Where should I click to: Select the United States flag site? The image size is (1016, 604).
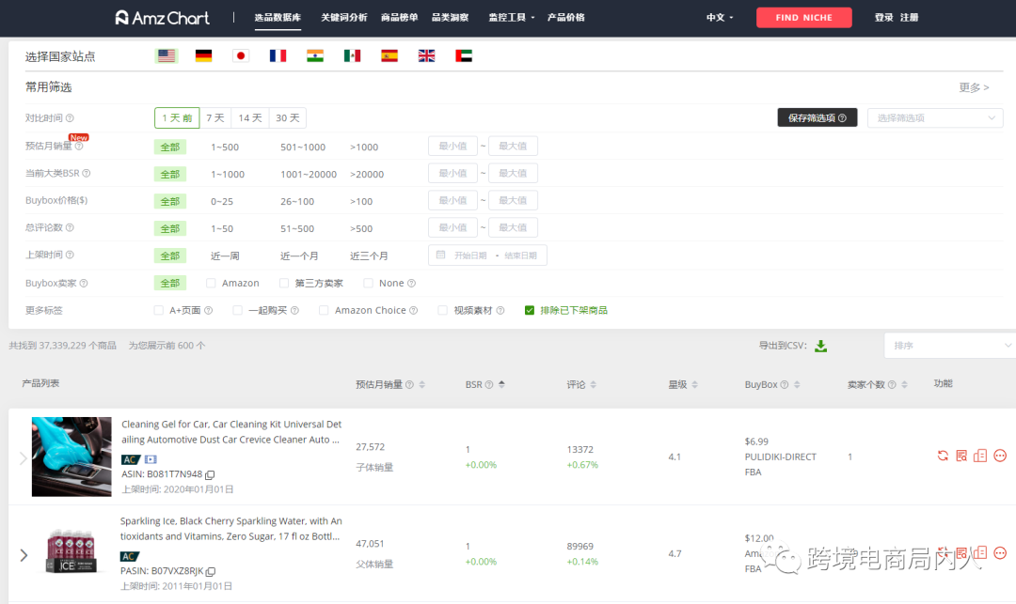click(x=167, y=56)
